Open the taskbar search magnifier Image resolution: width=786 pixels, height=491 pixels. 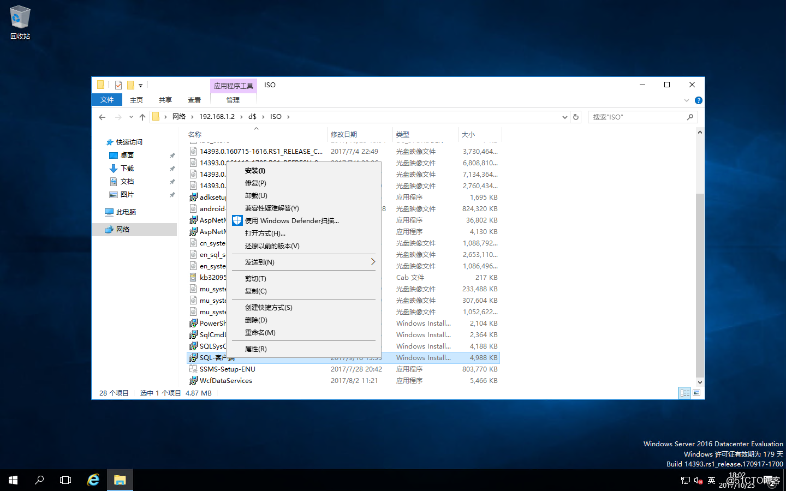coord(39,480)
